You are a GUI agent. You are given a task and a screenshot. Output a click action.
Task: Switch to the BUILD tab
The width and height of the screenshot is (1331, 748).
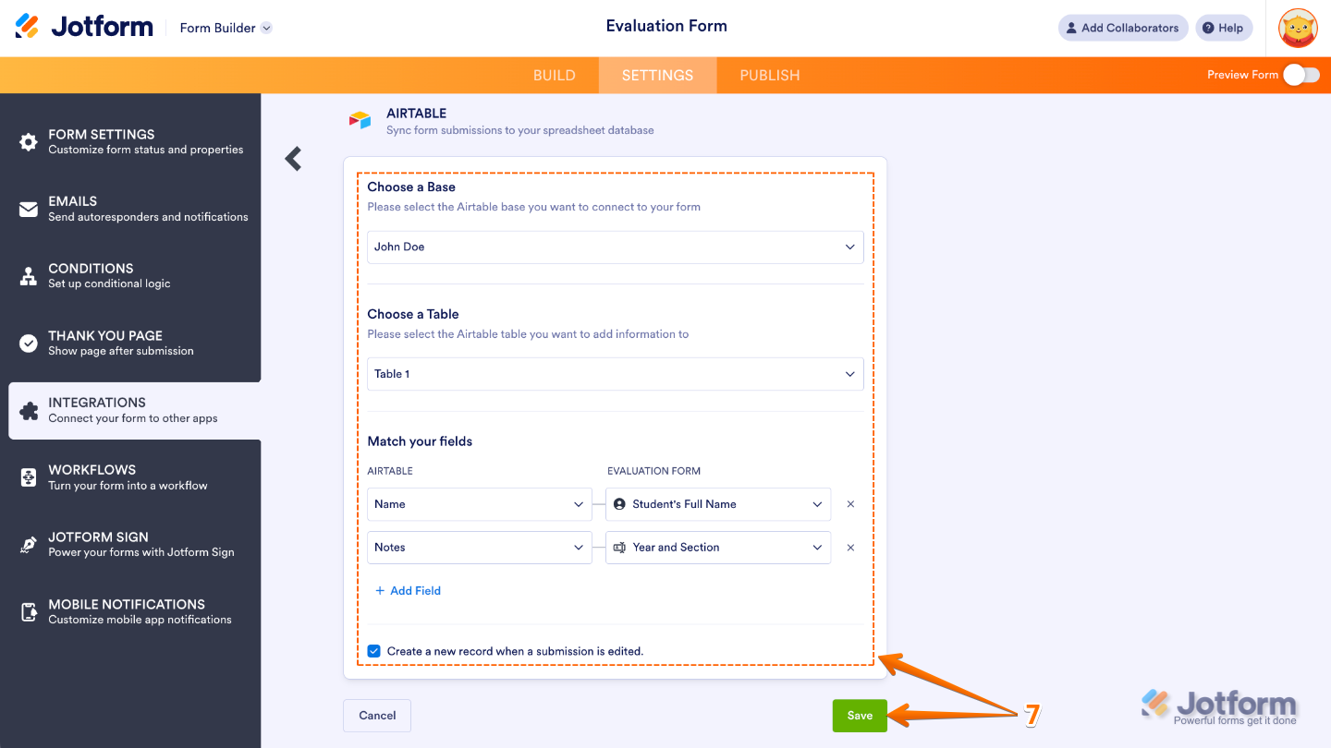pyautogui.click(x=554, y=75)
